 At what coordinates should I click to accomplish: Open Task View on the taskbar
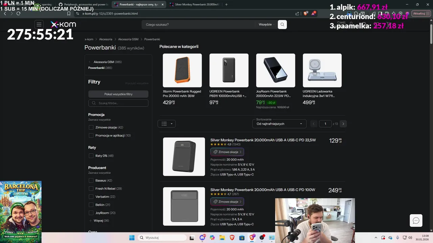(x=192, y=238)
